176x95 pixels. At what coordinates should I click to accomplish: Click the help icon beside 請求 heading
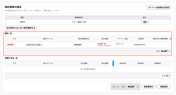pos(11,33)
